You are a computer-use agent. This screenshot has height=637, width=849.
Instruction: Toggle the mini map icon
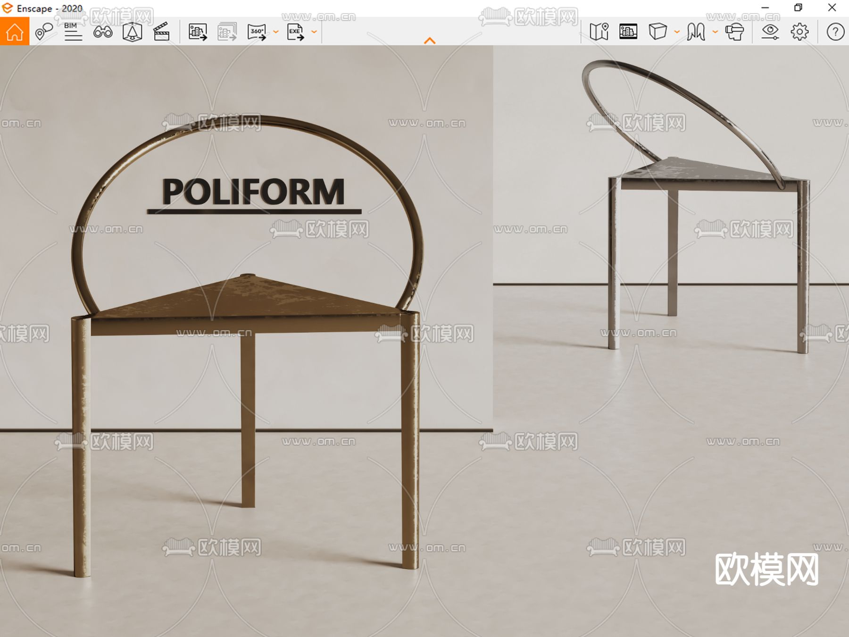coord(599,32)
